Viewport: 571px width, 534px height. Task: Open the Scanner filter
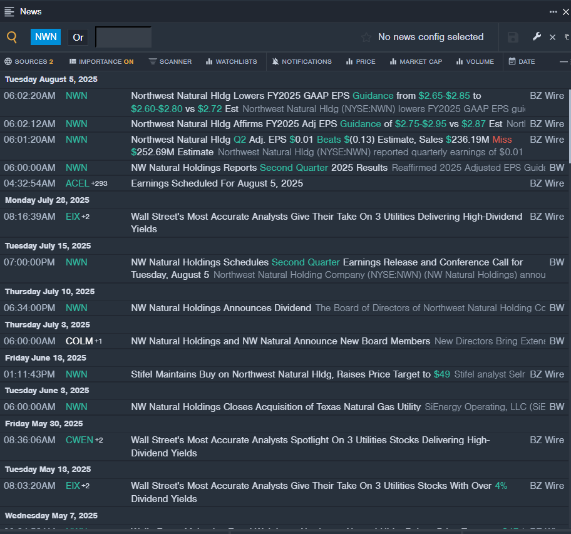click(x=170, y=61)
